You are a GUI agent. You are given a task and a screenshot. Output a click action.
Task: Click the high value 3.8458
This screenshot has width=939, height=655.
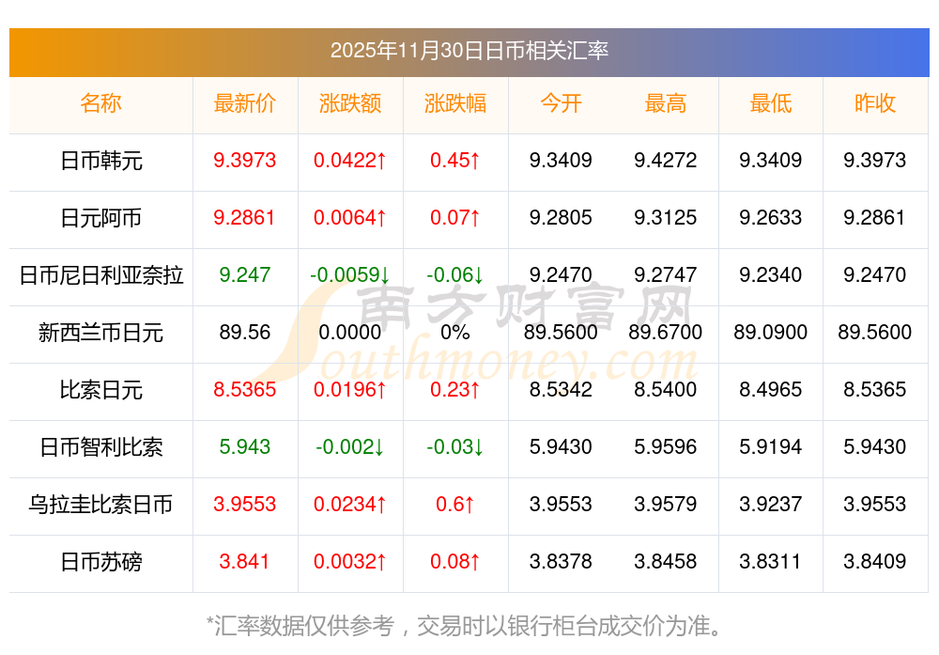(666, 562)
